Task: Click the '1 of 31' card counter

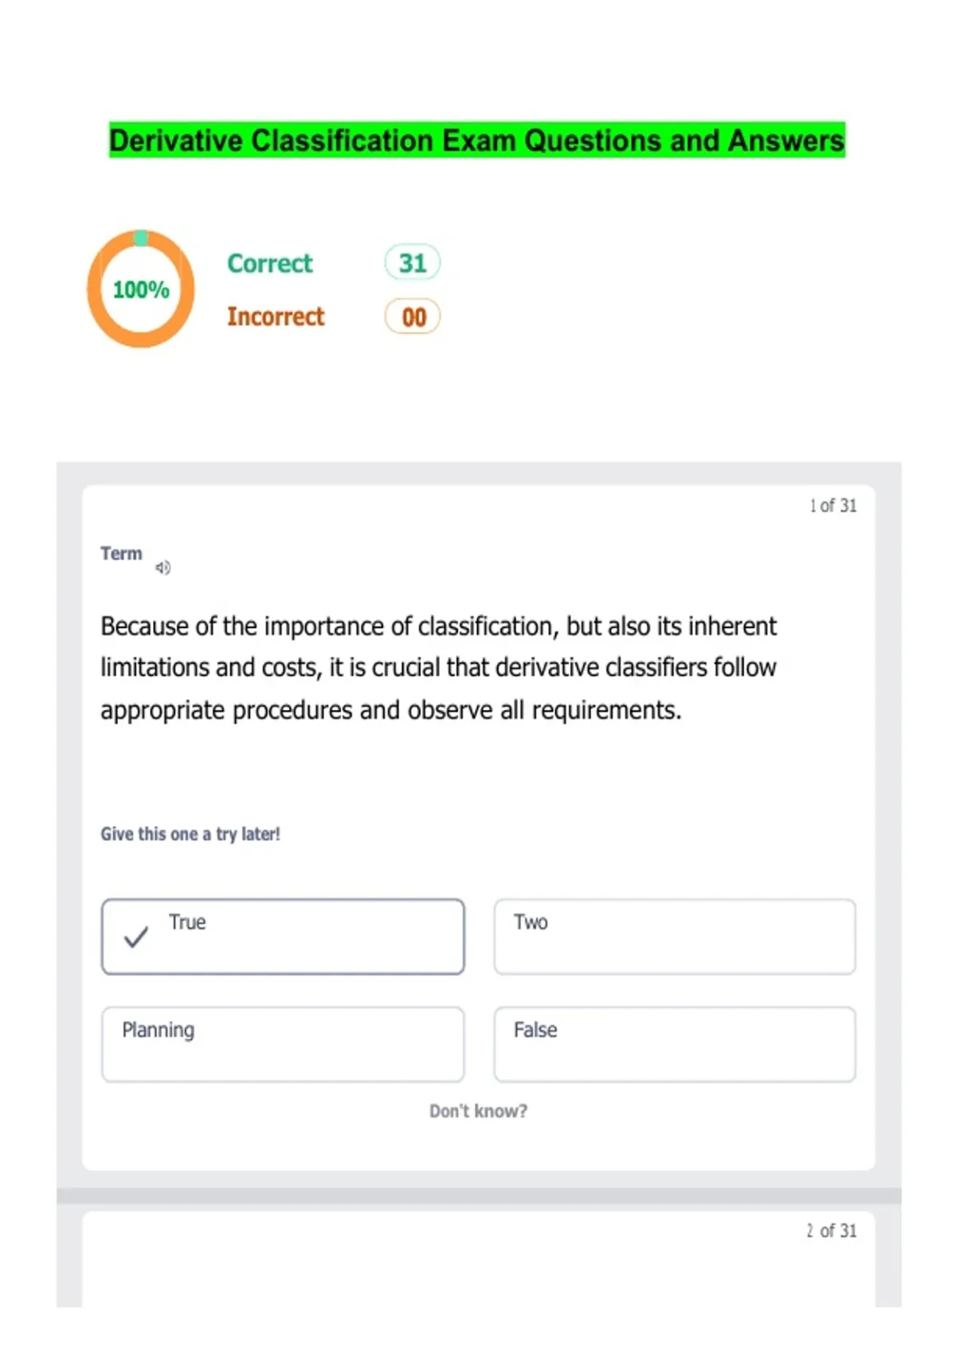Action: [833, 505]
